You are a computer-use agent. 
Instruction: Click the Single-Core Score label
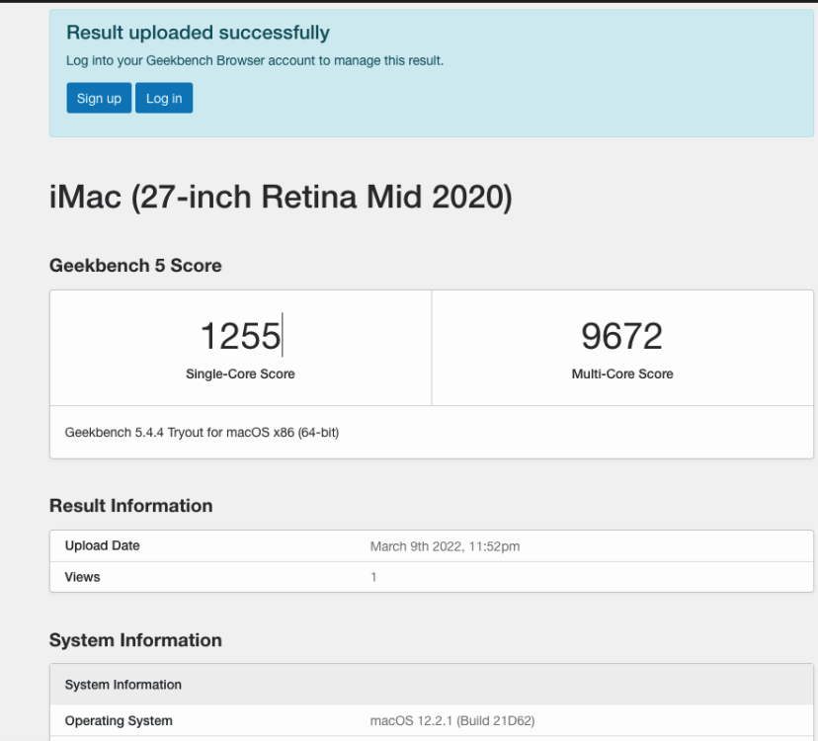240,373
